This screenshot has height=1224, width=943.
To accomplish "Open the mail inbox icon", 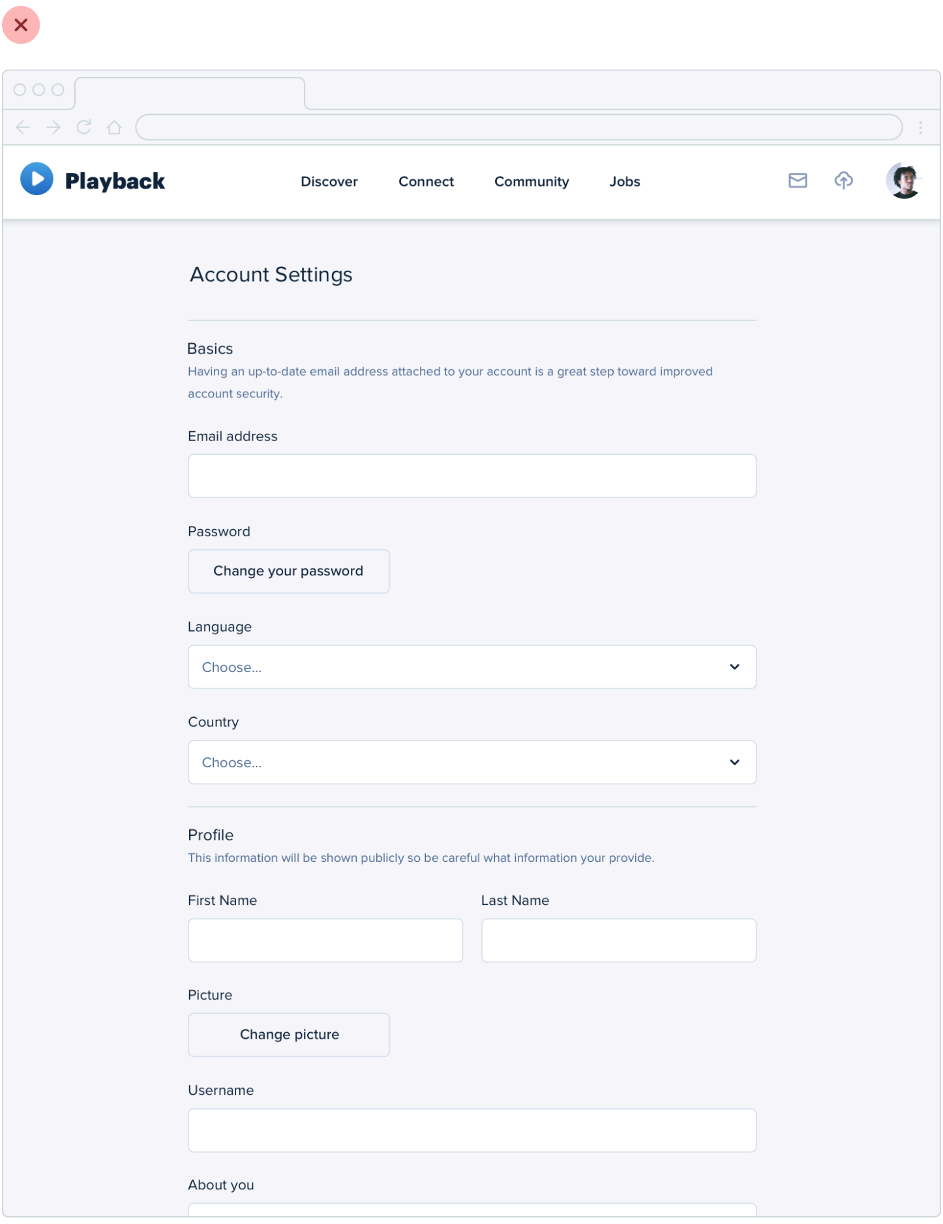I will (x=798, y=181).
